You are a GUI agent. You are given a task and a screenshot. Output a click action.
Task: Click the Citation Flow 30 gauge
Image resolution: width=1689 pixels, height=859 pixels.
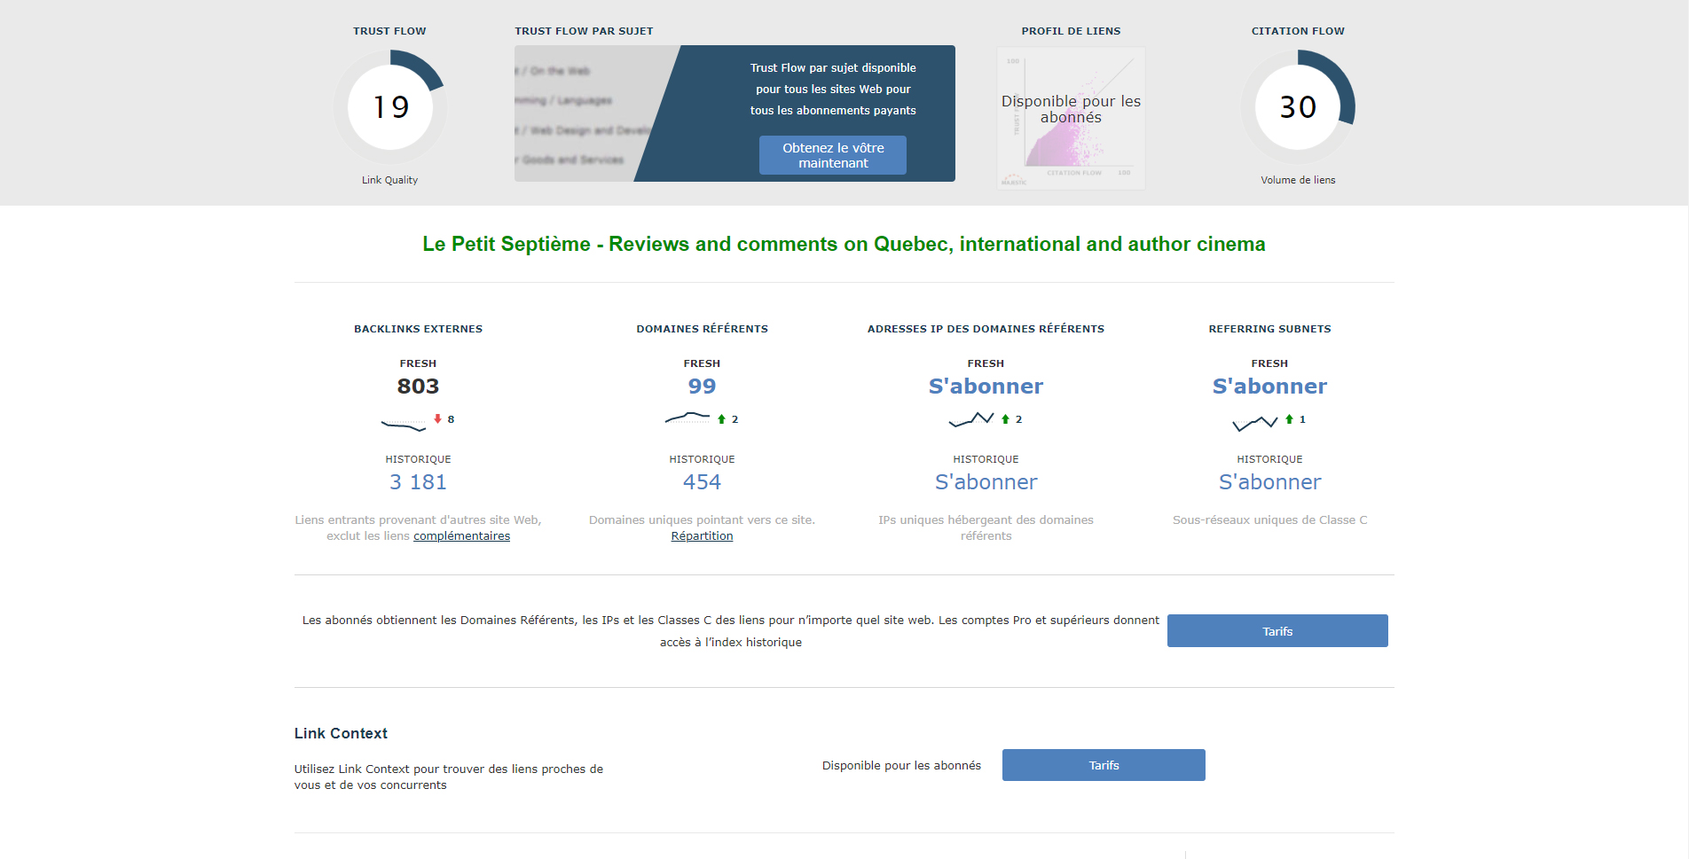point(1298,107)
